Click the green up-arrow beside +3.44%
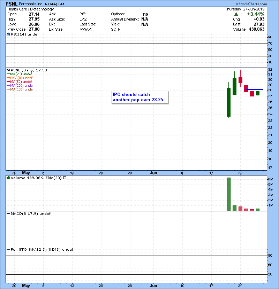Viewport: 279px width, 289px height. pos(236,14)
